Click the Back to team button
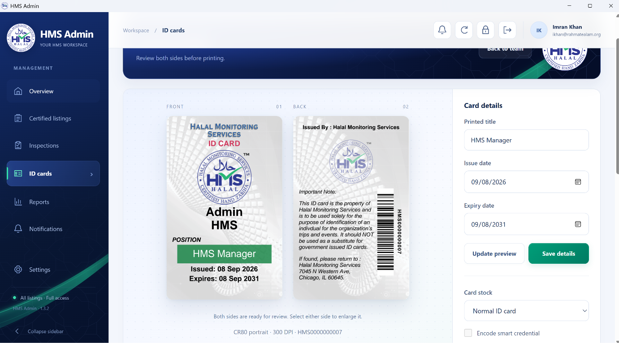The height and width of the screenshot is (343, 619). coord(505,51)
